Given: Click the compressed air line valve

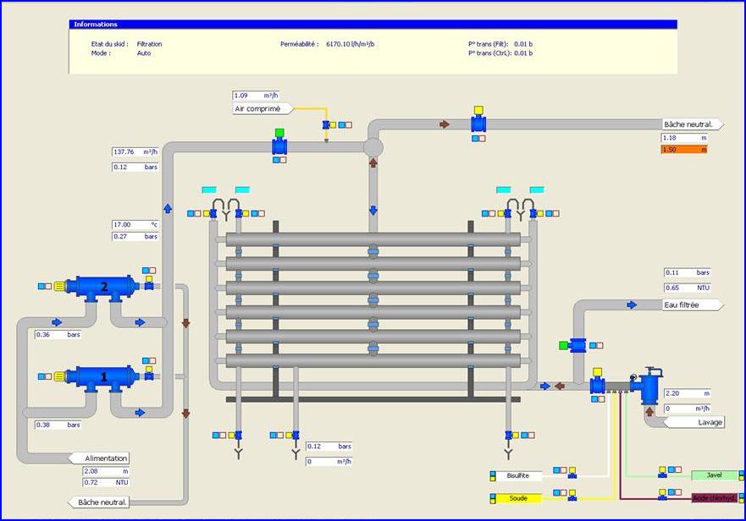Looking at the screenshot, I should 326,125.
